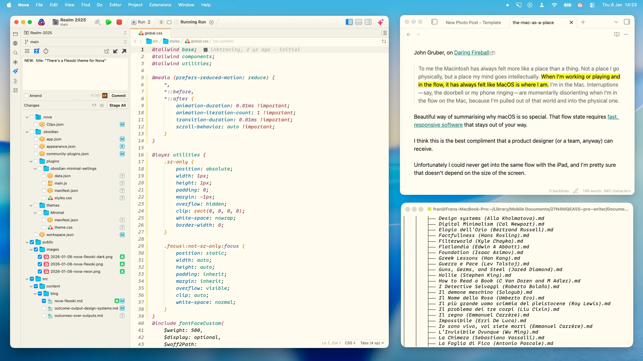Open the Project menu

tap(135, 5)
